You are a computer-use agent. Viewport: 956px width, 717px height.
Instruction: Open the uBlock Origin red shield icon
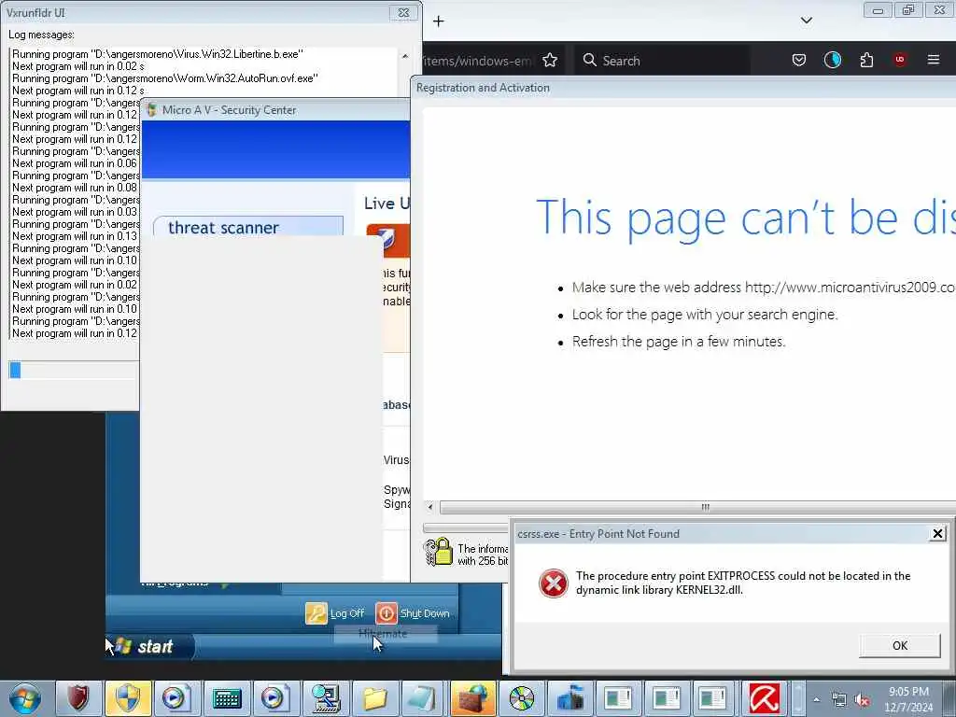pyautogui.click(x=899, y=60)
